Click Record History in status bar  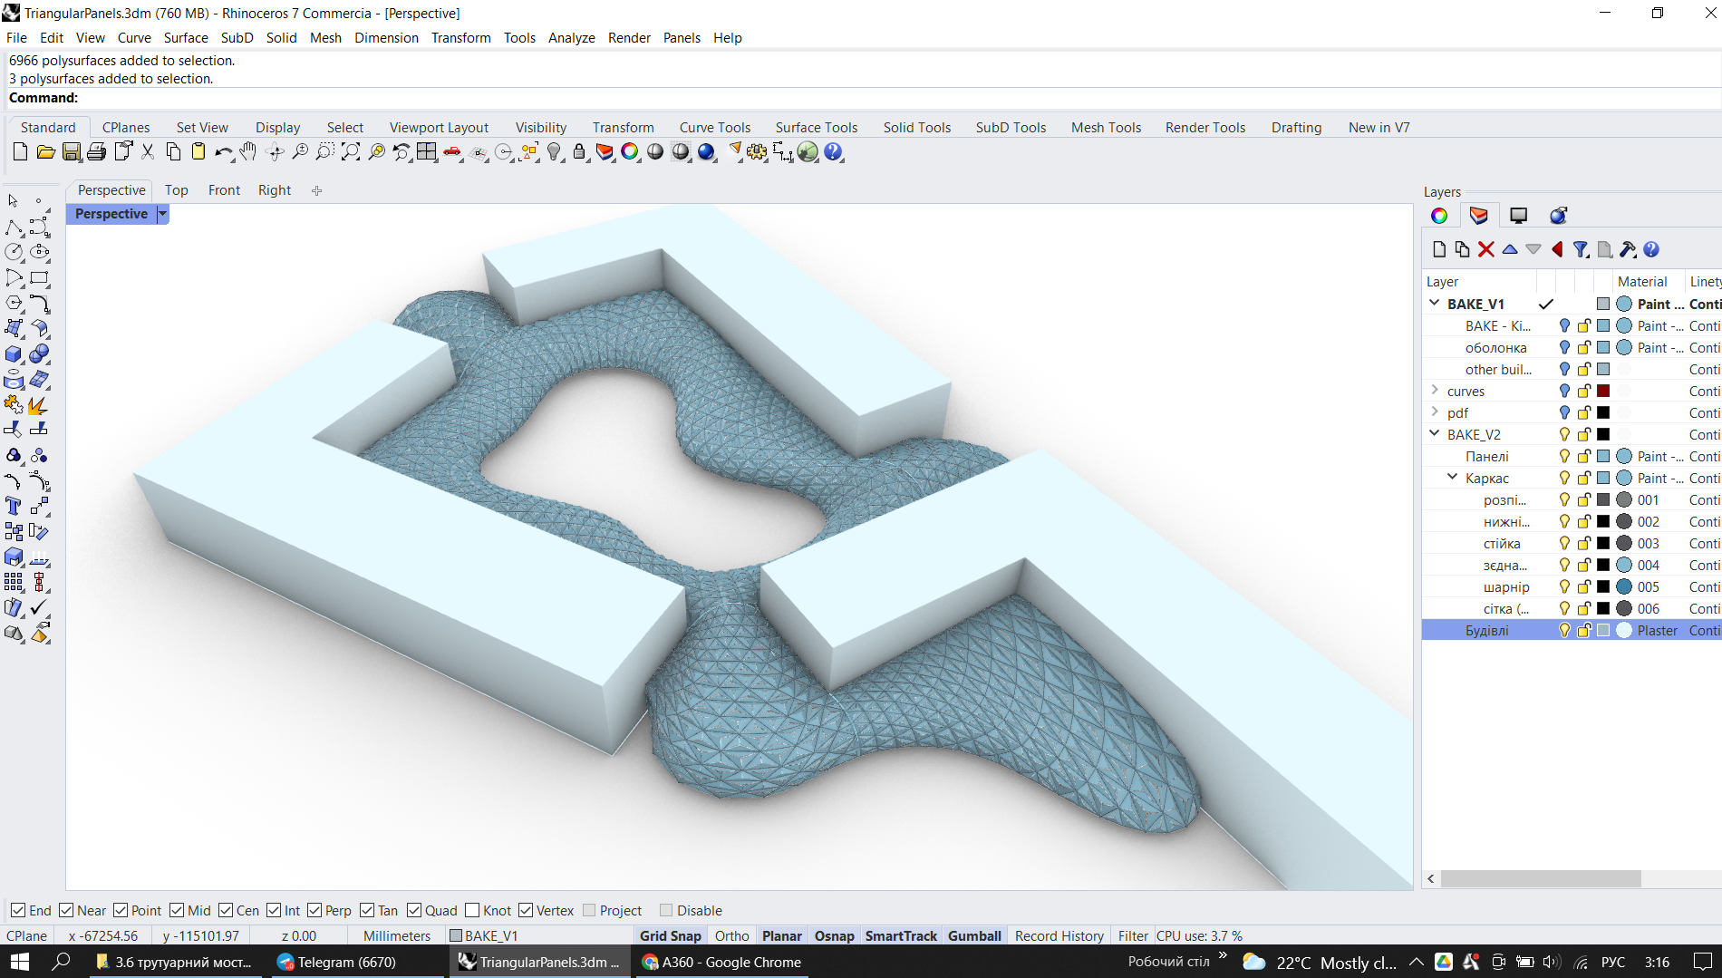click(1059, 935)
